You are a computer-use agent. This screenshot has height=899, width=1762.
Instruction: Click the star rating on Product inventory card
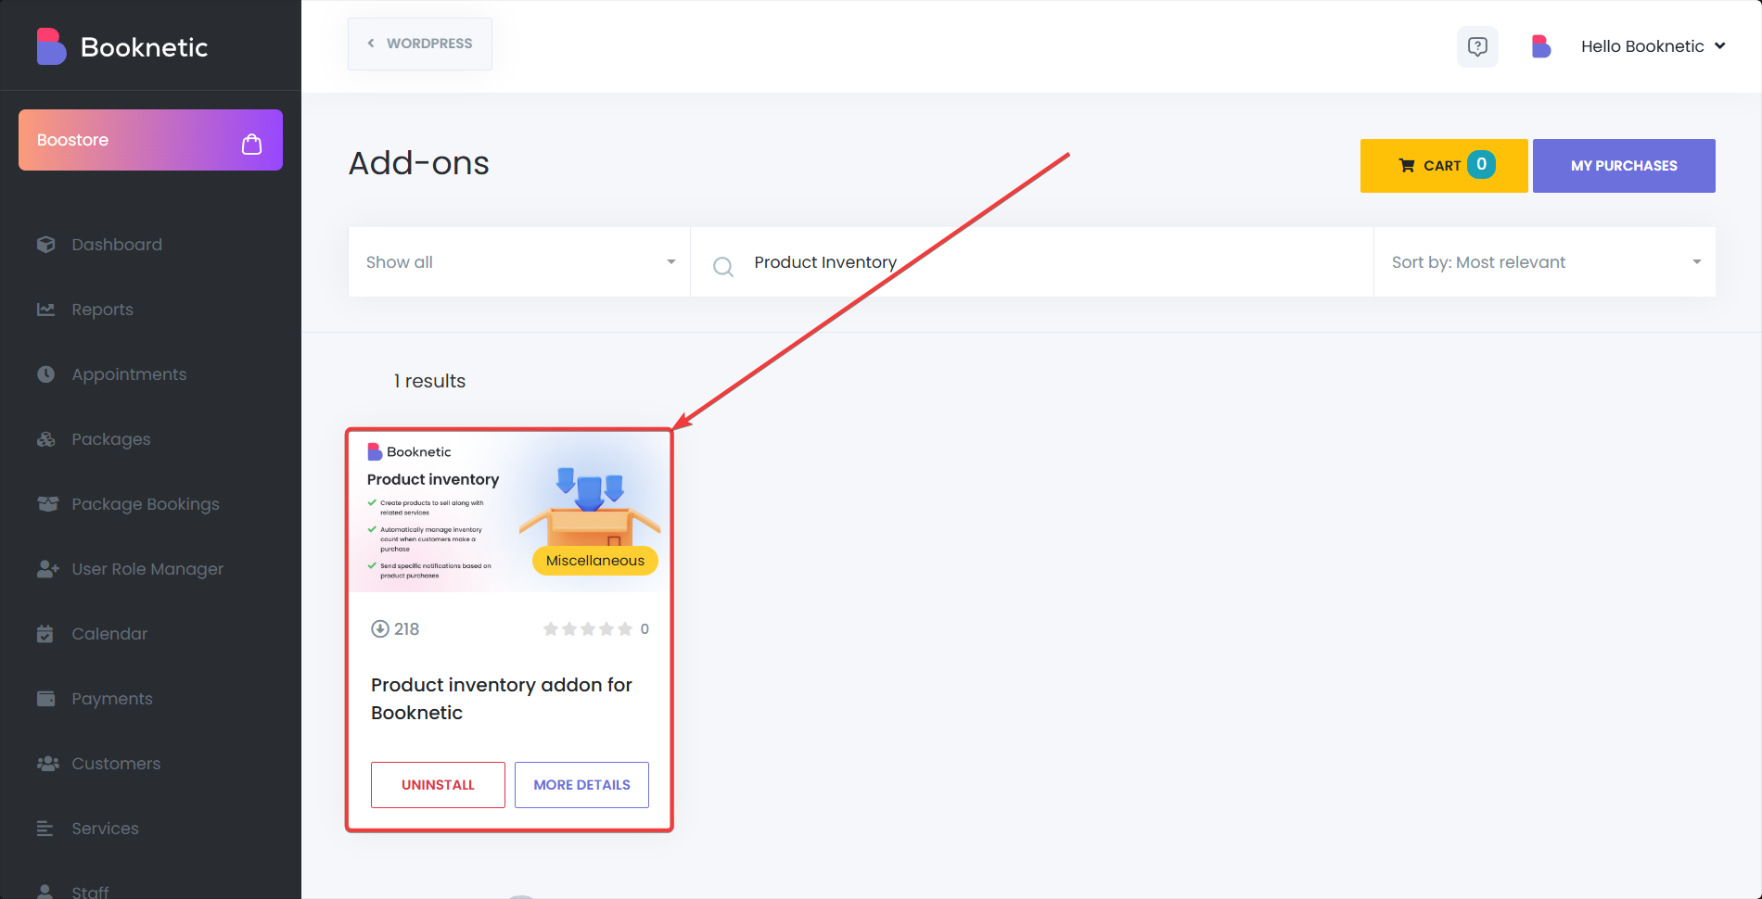coord(588,629)
